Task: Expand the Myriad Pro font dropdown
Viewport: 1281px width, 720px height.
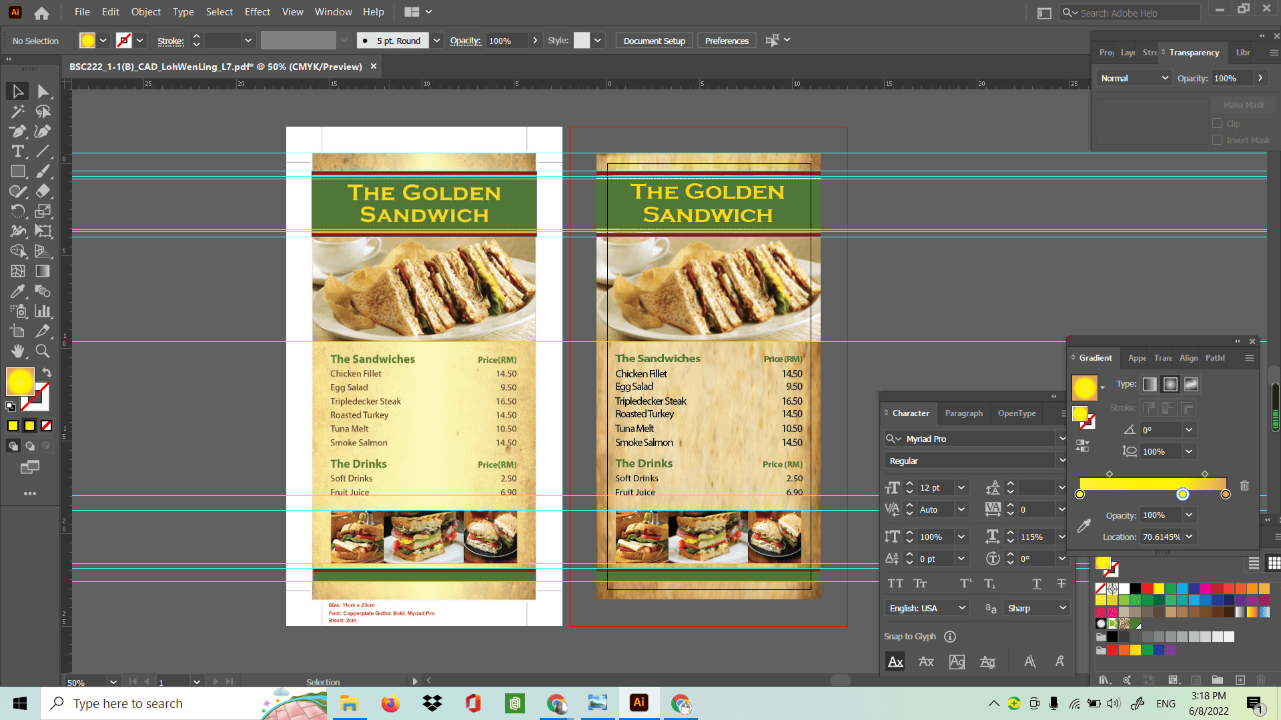Action: click(1062, 439)
